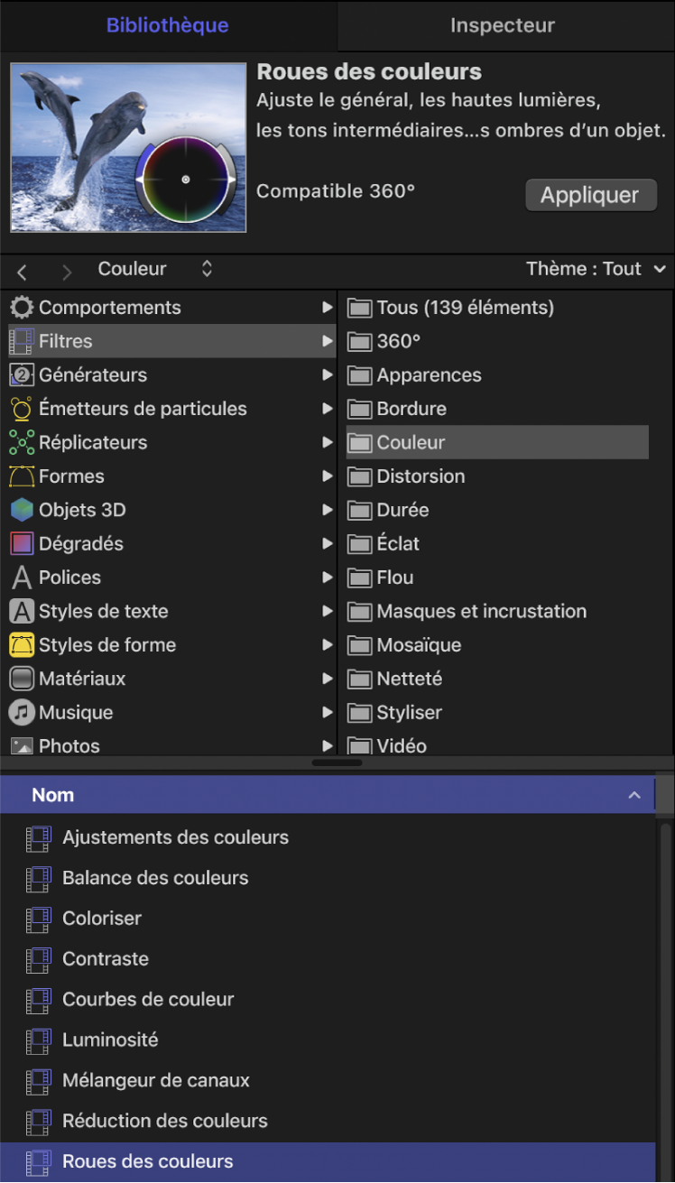
Task: Click the Styles de forme icon
Action: coord(22,645)
